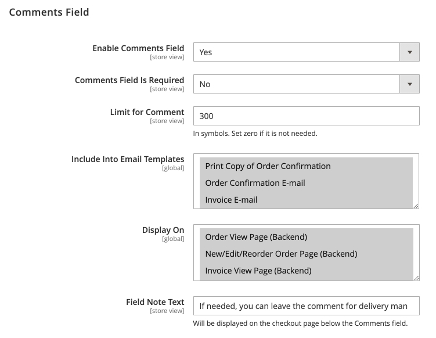This screenshot has height=338, width=436.
Task: Click resize handle of Email Templates list
Action: (416, 206)
